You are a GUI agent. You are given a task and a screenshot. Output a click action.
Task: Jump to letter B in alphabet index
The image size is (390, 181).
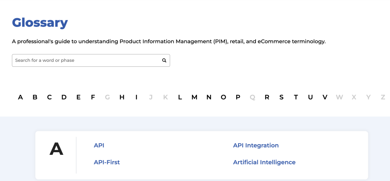pyautogui.click(x=35, y=97)
